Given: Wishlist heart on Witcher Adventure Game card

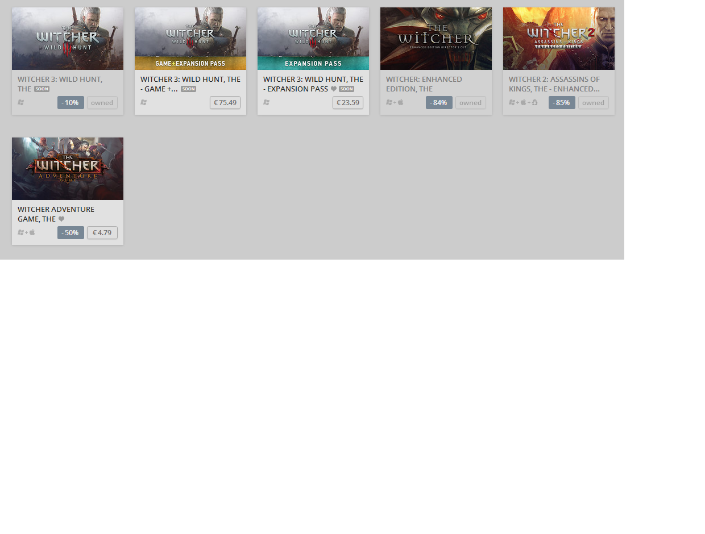Looking at the screenshot, I should point(61,219).
